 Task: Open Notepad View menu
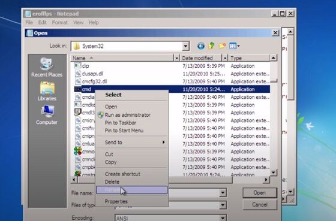[78, 23]
